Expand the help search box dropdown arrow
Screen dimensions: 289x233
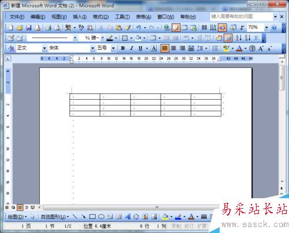click(275, 17)
